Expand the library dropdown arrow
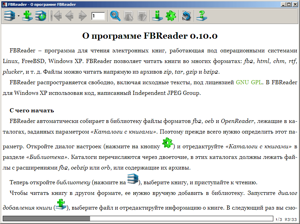300x224 pixels. [18, 16]
